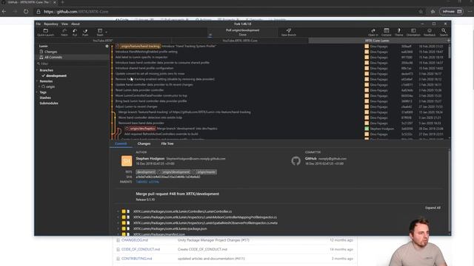
Task: Open the repository with the Open In icon
Action: pos(373,33)
